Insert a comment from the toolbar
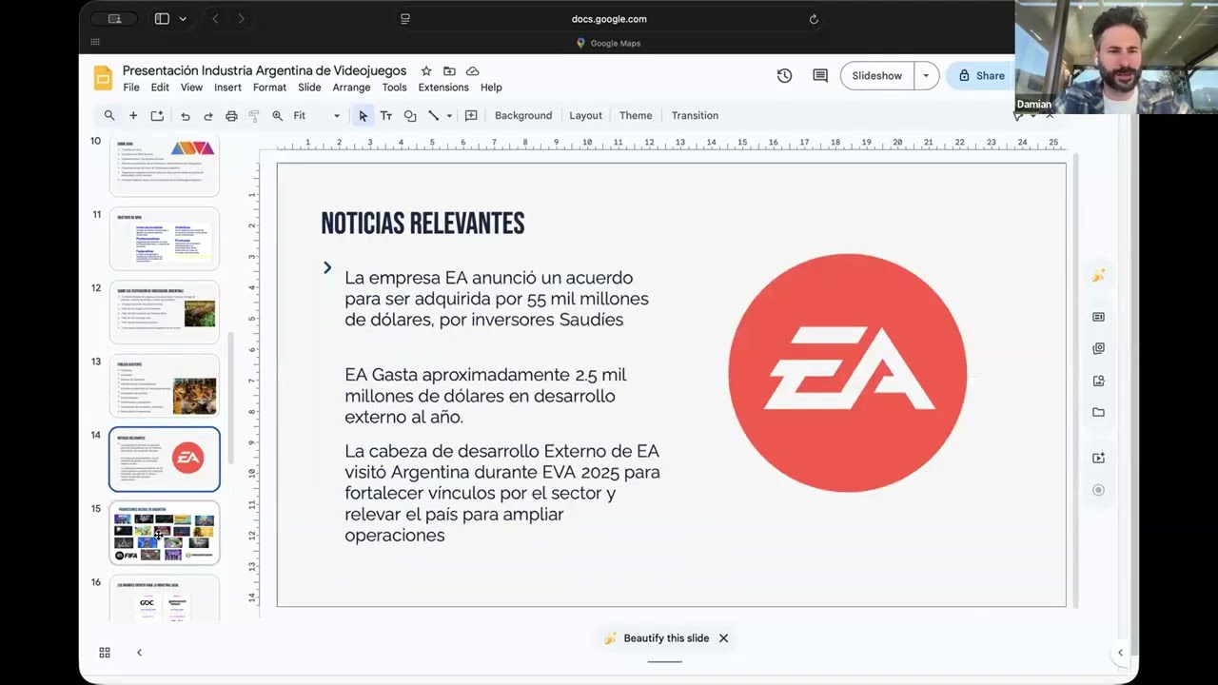 tap(471, 116)
